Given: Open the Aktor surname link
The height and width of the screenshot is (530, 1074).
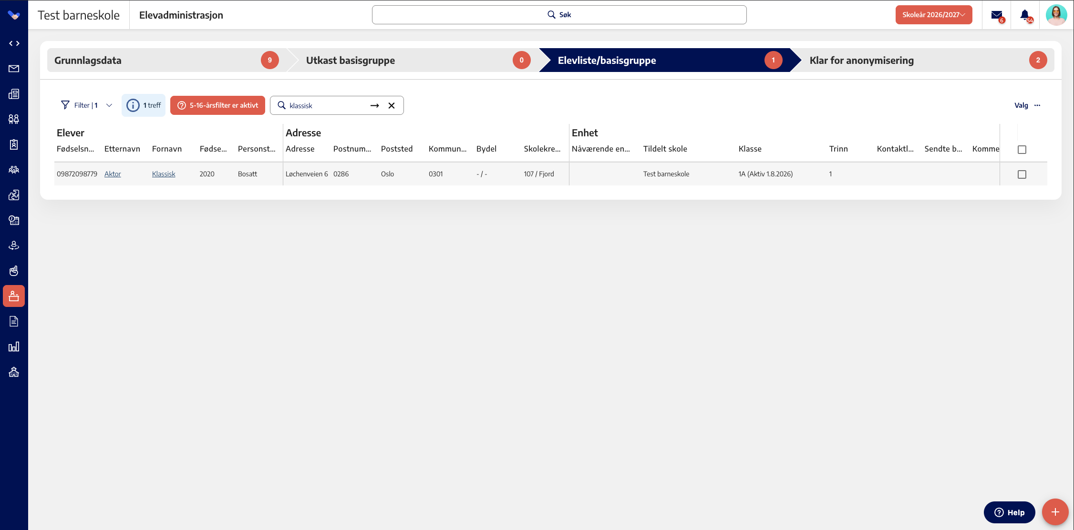Looking at the screenshot, I should coord(113,174).
